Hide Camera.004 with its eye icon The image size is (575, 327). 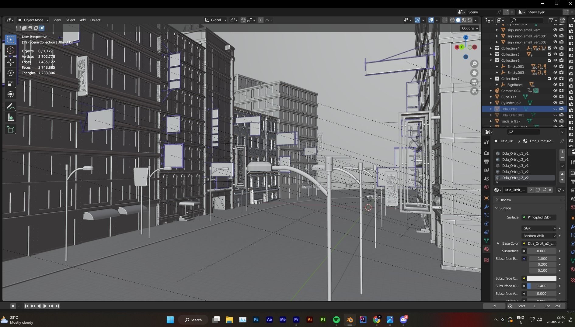coord(555,91)
